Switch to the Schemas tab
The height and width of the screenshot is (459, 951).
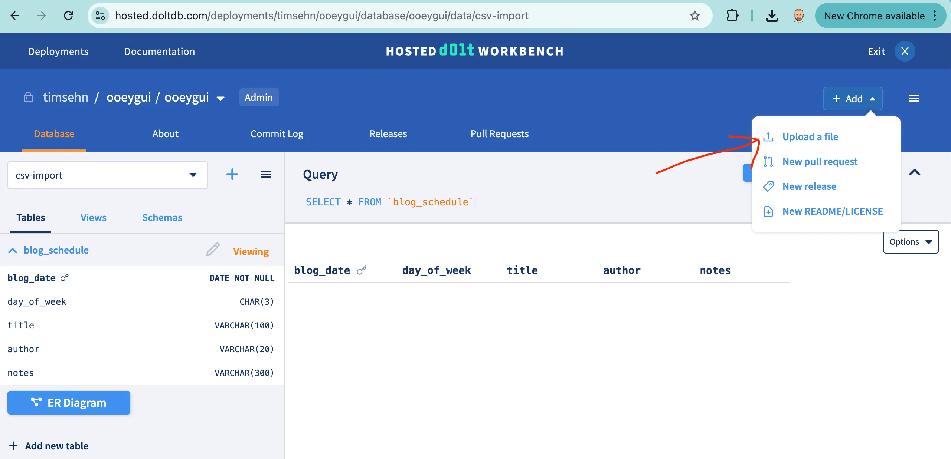pos(162,218)
